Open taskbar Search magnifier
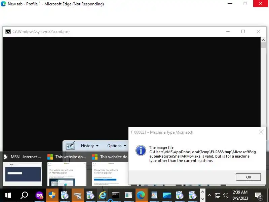Screen dimensions: 269x202 click(24, 195)
